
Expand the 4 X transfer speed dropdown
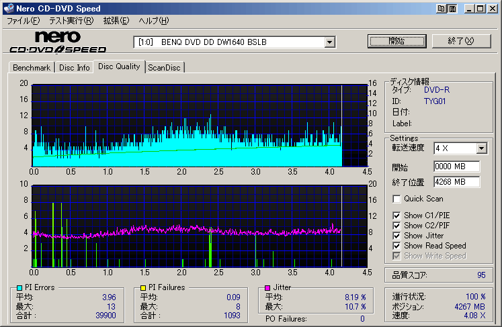point(481,148)
